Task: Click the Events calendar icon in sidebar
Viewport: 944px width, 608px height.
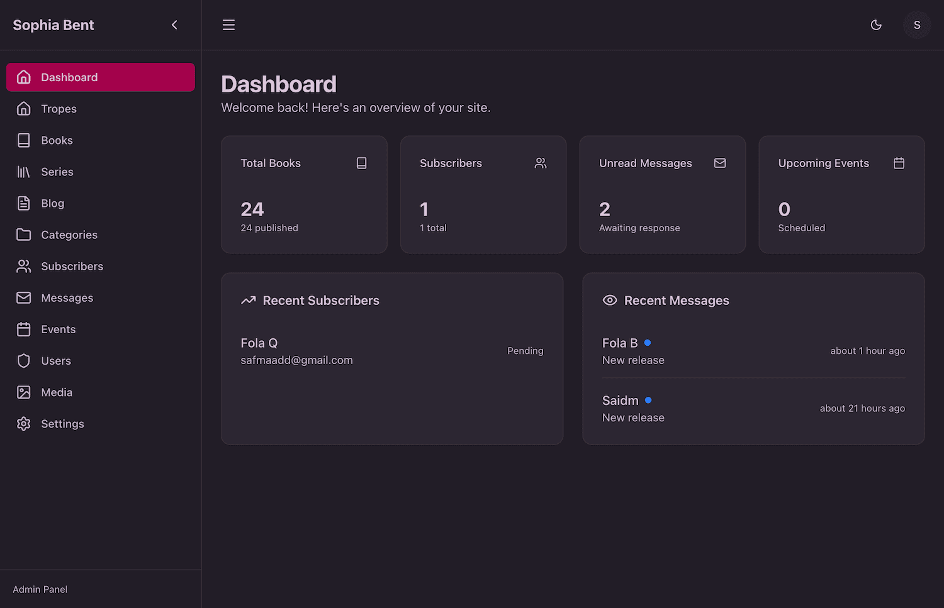Action: 23,329
